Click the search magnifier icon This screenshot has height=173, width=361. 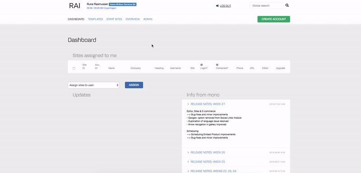pos(287,5)
